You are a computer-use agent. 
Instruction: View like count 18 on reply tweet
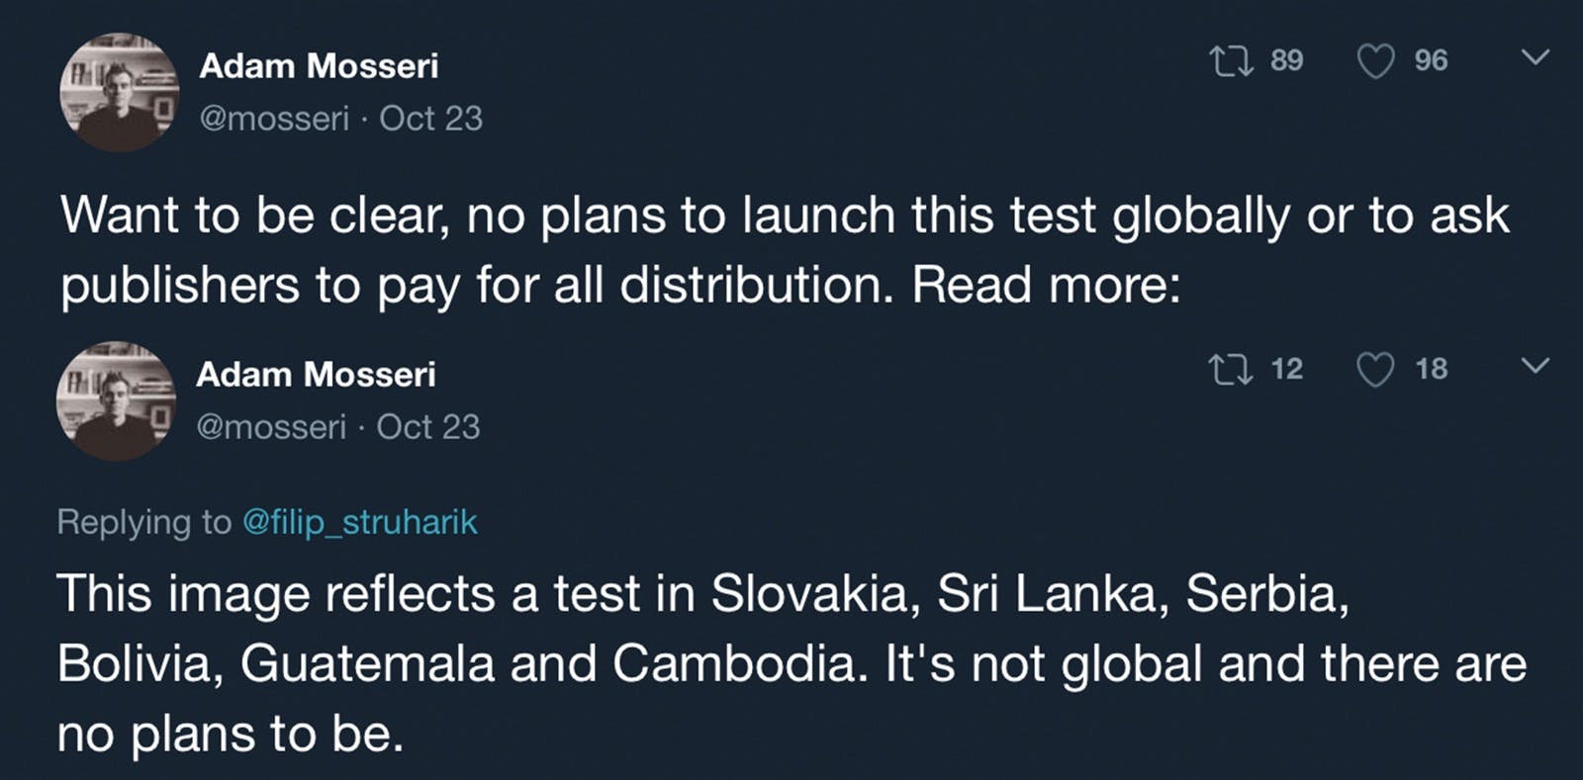1431,369
